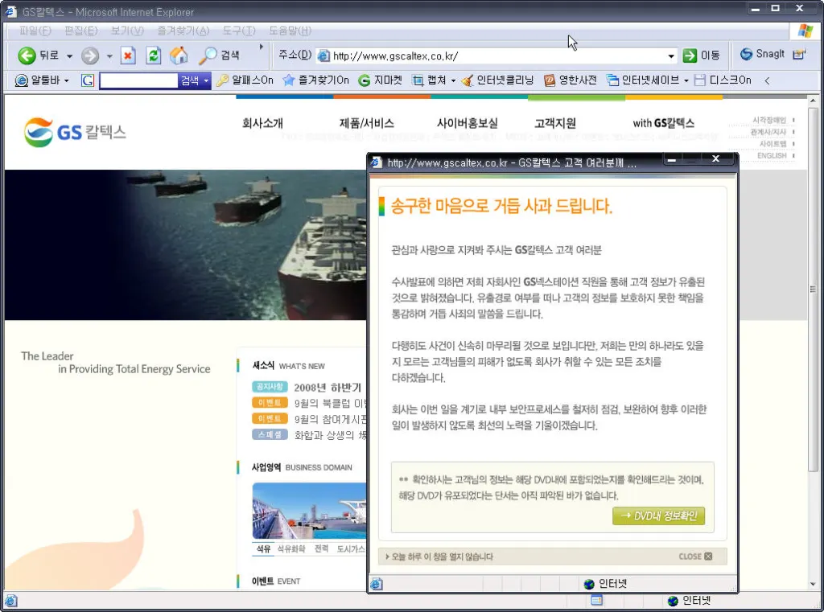Open the 회사소개 navigation item
This screenshot has height=612, width=824.
coord(262,123)
